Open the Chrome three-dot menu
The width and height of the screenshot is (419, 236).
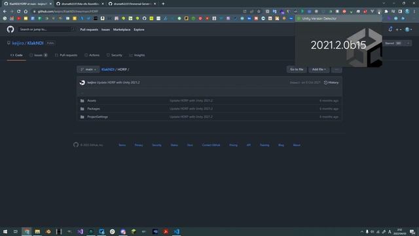pyautogui.click(x=414, y=12)
